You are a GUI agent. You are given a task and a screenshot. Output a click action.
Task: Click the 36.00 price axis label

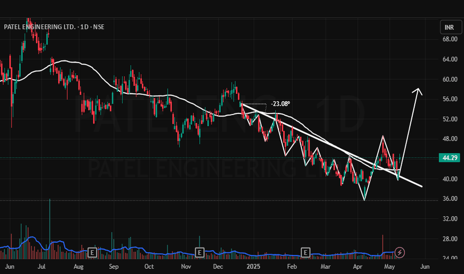click(x=450, y=199)
